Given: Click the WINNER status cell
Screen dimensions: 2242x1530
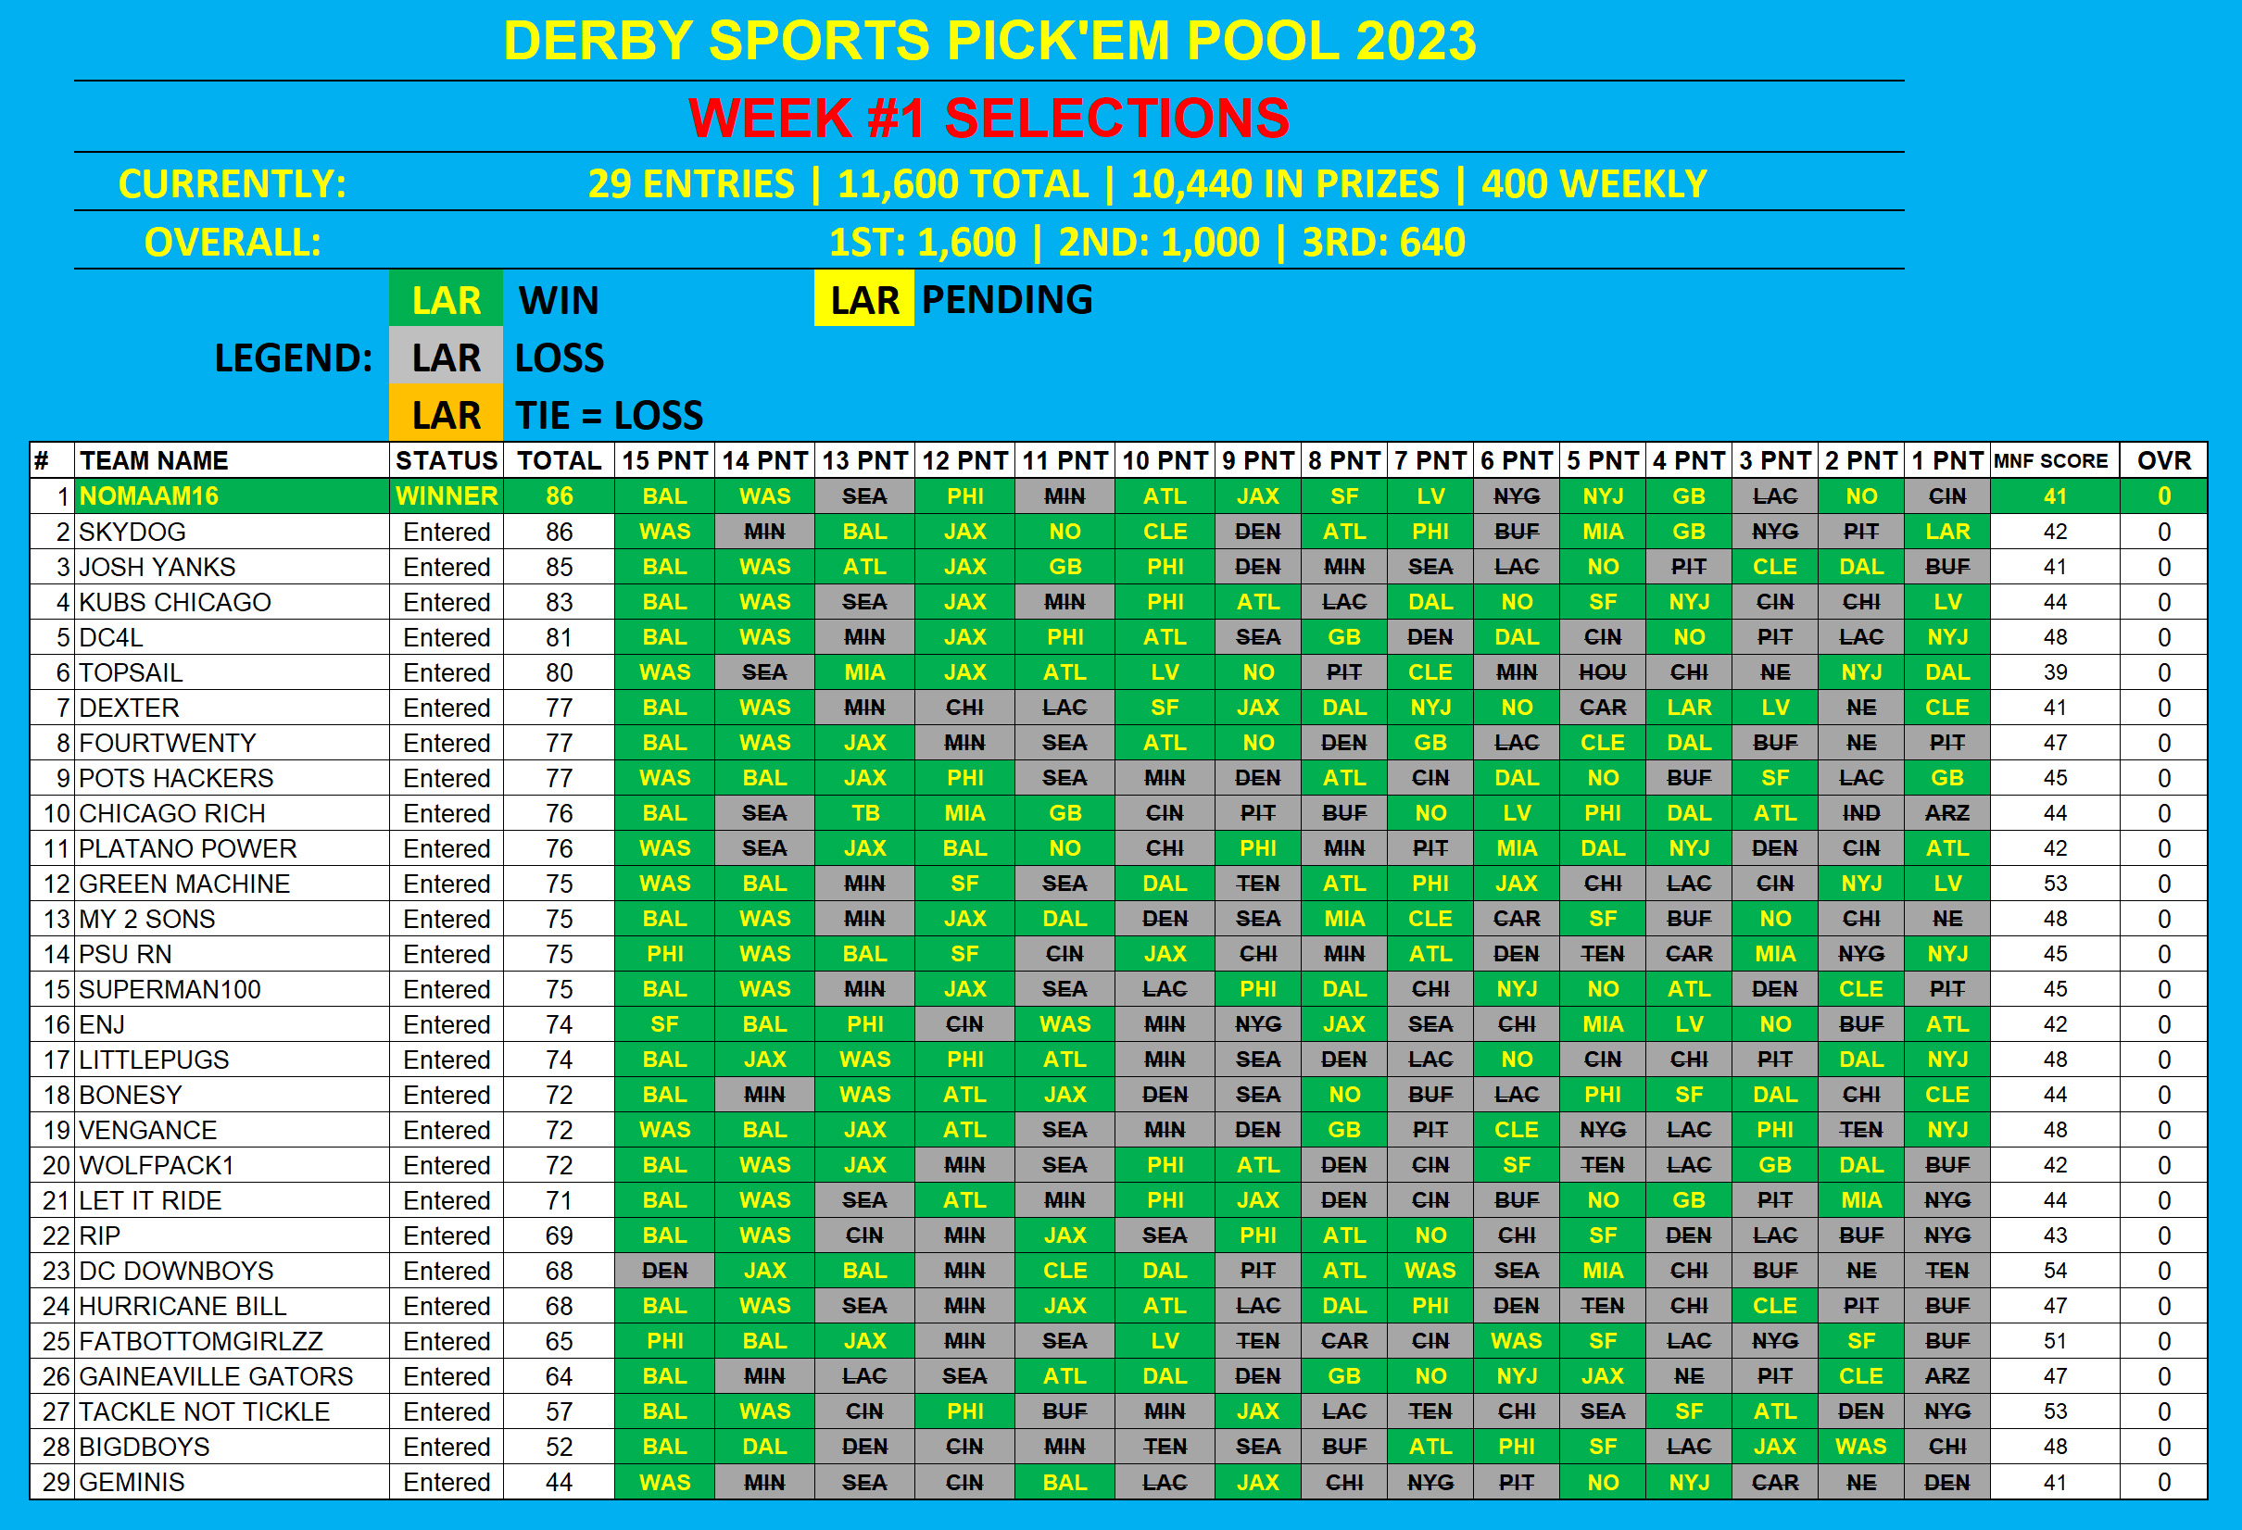Looking at the screenshot, I should click(446, 495).
